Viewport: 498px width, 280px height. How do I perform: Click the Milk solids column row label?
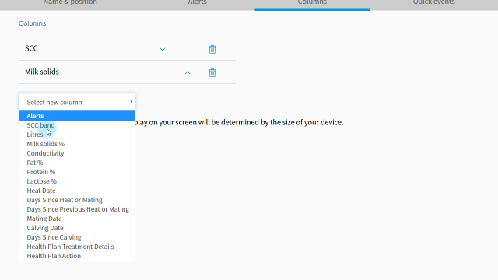coord(42,72)
